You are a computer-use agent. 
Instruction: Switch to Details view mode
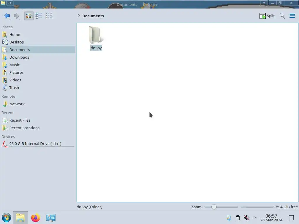49,16
